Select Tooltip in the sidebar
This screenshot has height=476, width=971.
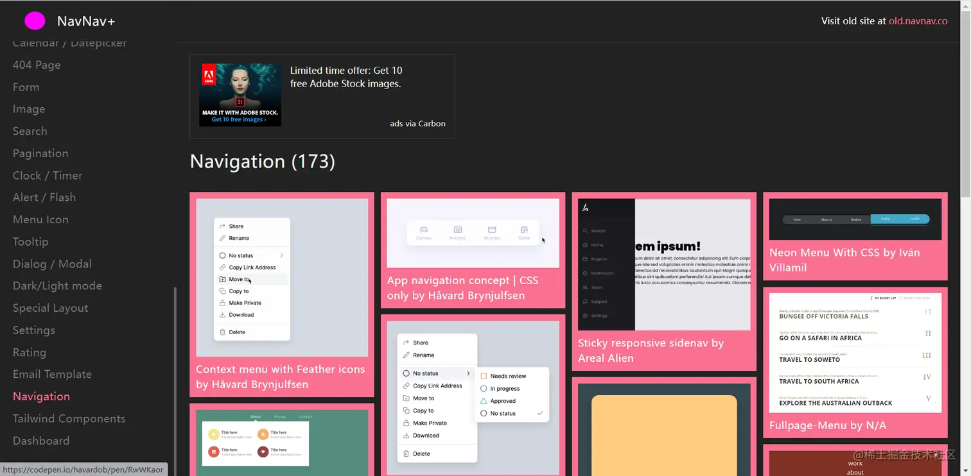tap(30, 242)
